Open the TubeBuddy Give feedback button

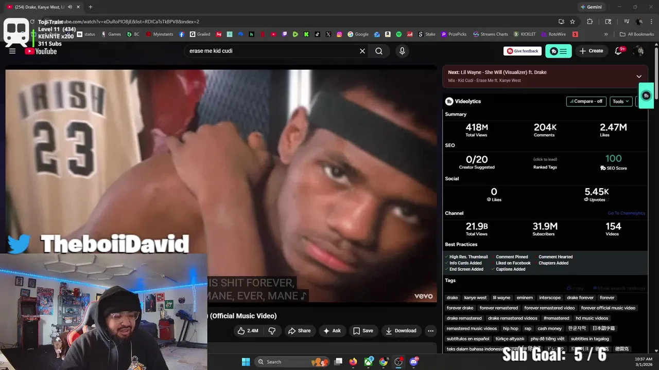pos(523,51)
